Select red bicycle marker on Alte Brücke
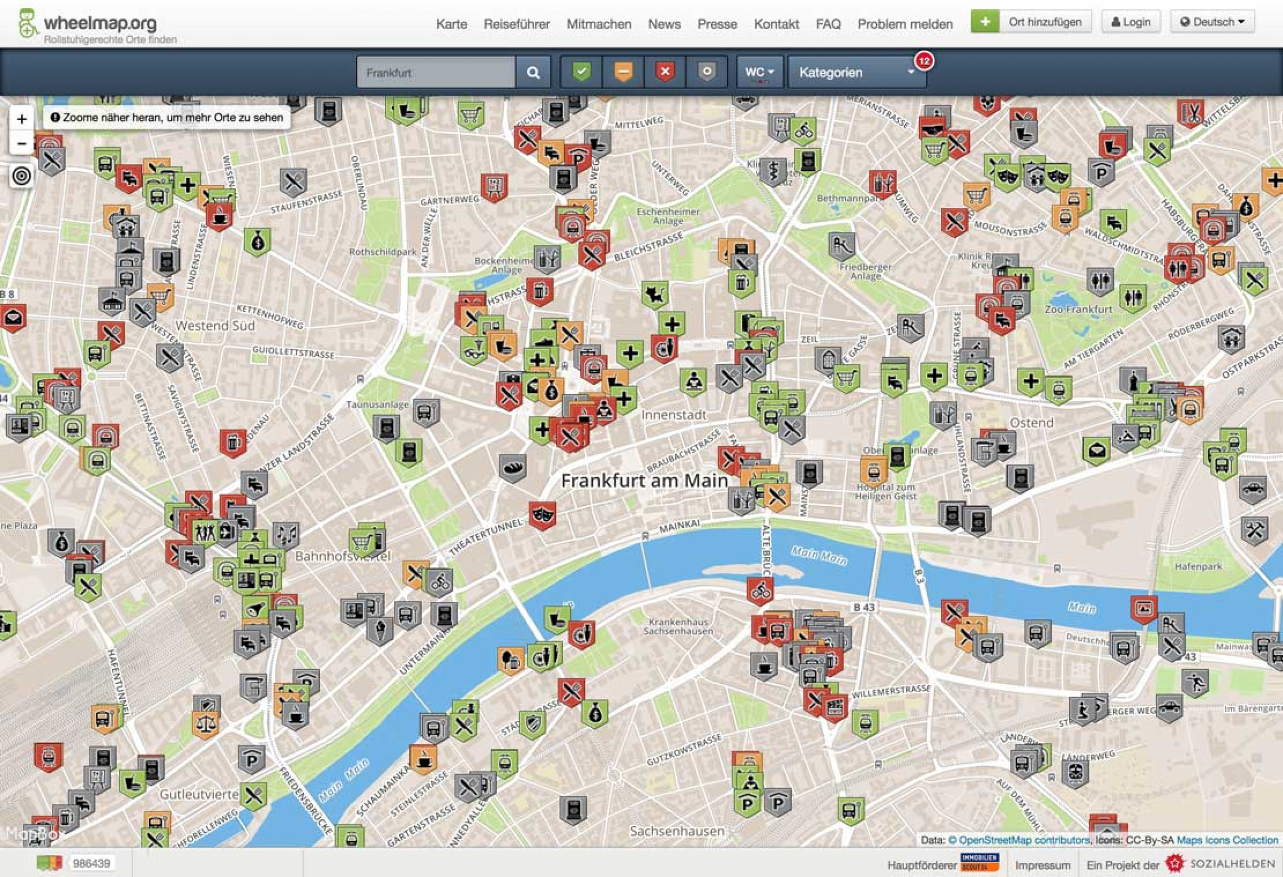Image resolution: width=1283 pixels, height=877 pixels. pyautogui.click(x=760, y=591)
